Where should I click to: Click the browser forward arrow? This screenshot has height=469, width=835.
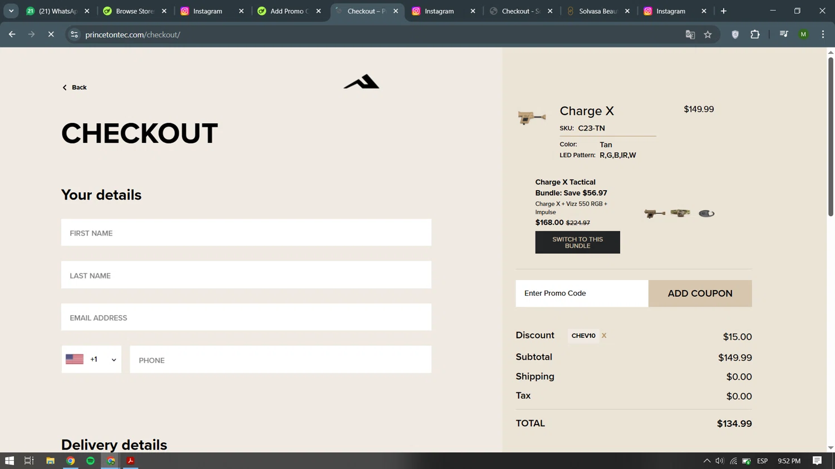(x=31, y=34)
